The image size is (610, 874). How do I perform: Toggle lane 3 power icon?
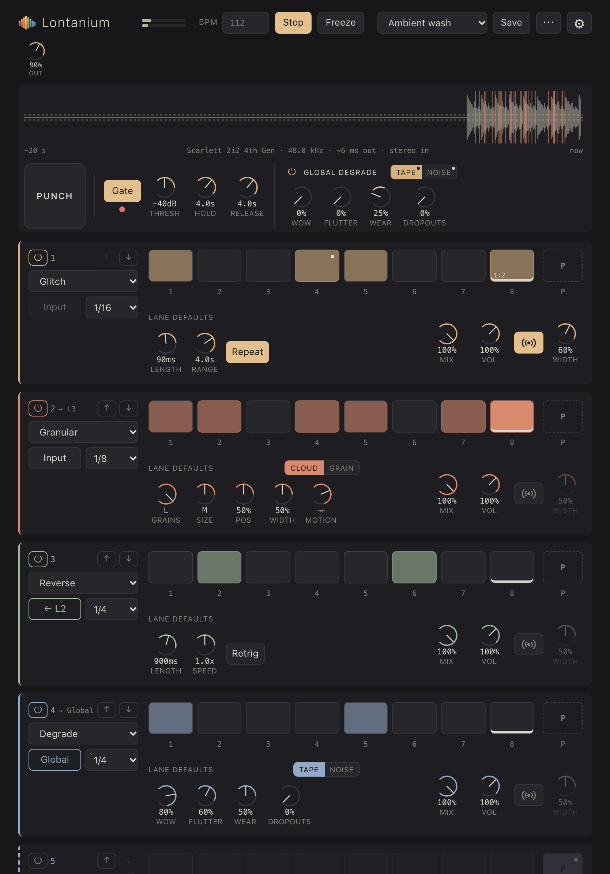pos(38,559)
